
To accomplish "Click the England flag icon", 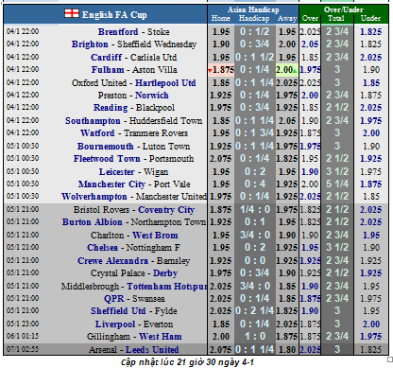I will [72, 13].
